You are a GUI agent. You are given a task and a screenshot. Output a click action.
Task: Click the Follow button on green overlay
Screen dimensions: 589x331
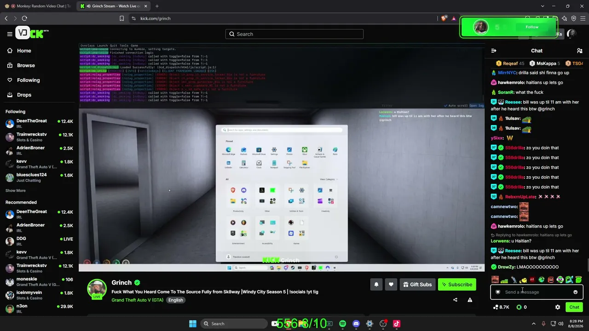532,27
